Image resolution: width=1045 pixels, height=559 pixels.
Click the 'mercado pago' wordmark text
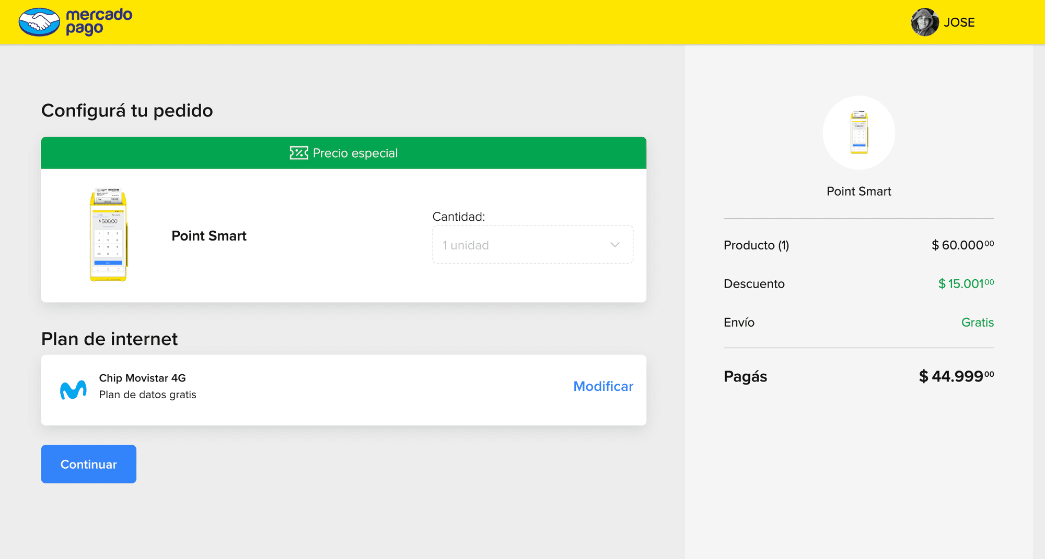pos(99,21)
